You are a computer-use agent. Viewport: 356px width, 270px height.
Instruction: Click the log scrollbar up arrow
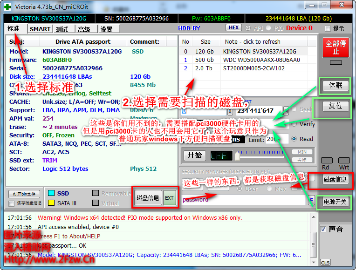pos(314,217)
